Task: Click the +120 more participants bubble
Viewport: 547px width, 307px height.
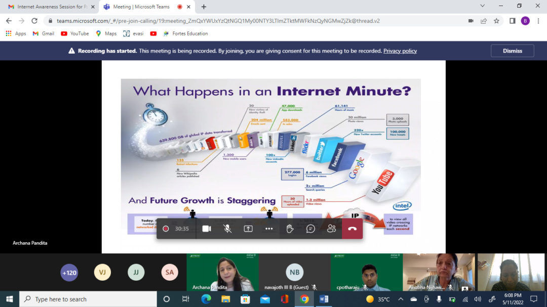Action: [x=69, y=273]
